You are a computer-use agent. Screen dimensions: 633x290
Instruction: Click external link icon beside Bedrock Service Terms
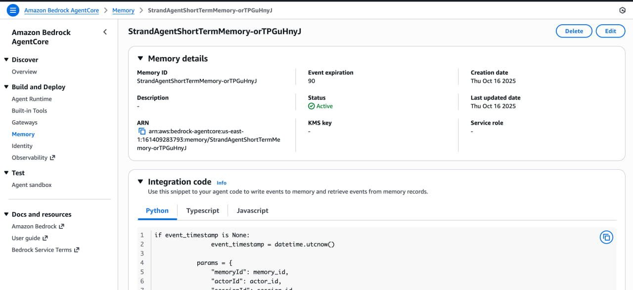click(x=77, y=250)
